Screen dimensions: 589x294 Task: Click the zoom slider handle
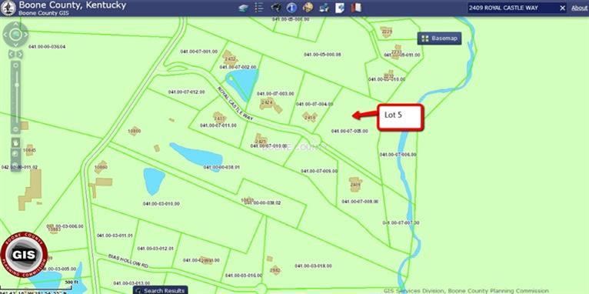pyautogui.click(x=16, y=85)
